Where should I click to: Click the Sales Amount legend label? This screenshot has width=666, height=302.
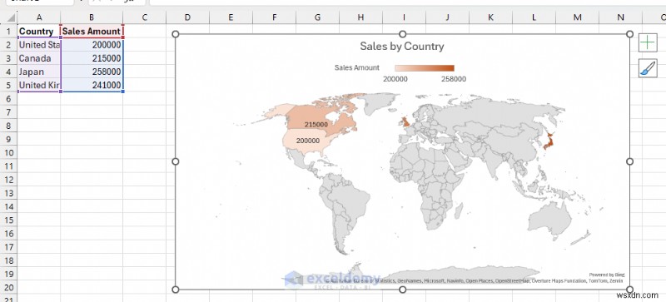(357, 67)
